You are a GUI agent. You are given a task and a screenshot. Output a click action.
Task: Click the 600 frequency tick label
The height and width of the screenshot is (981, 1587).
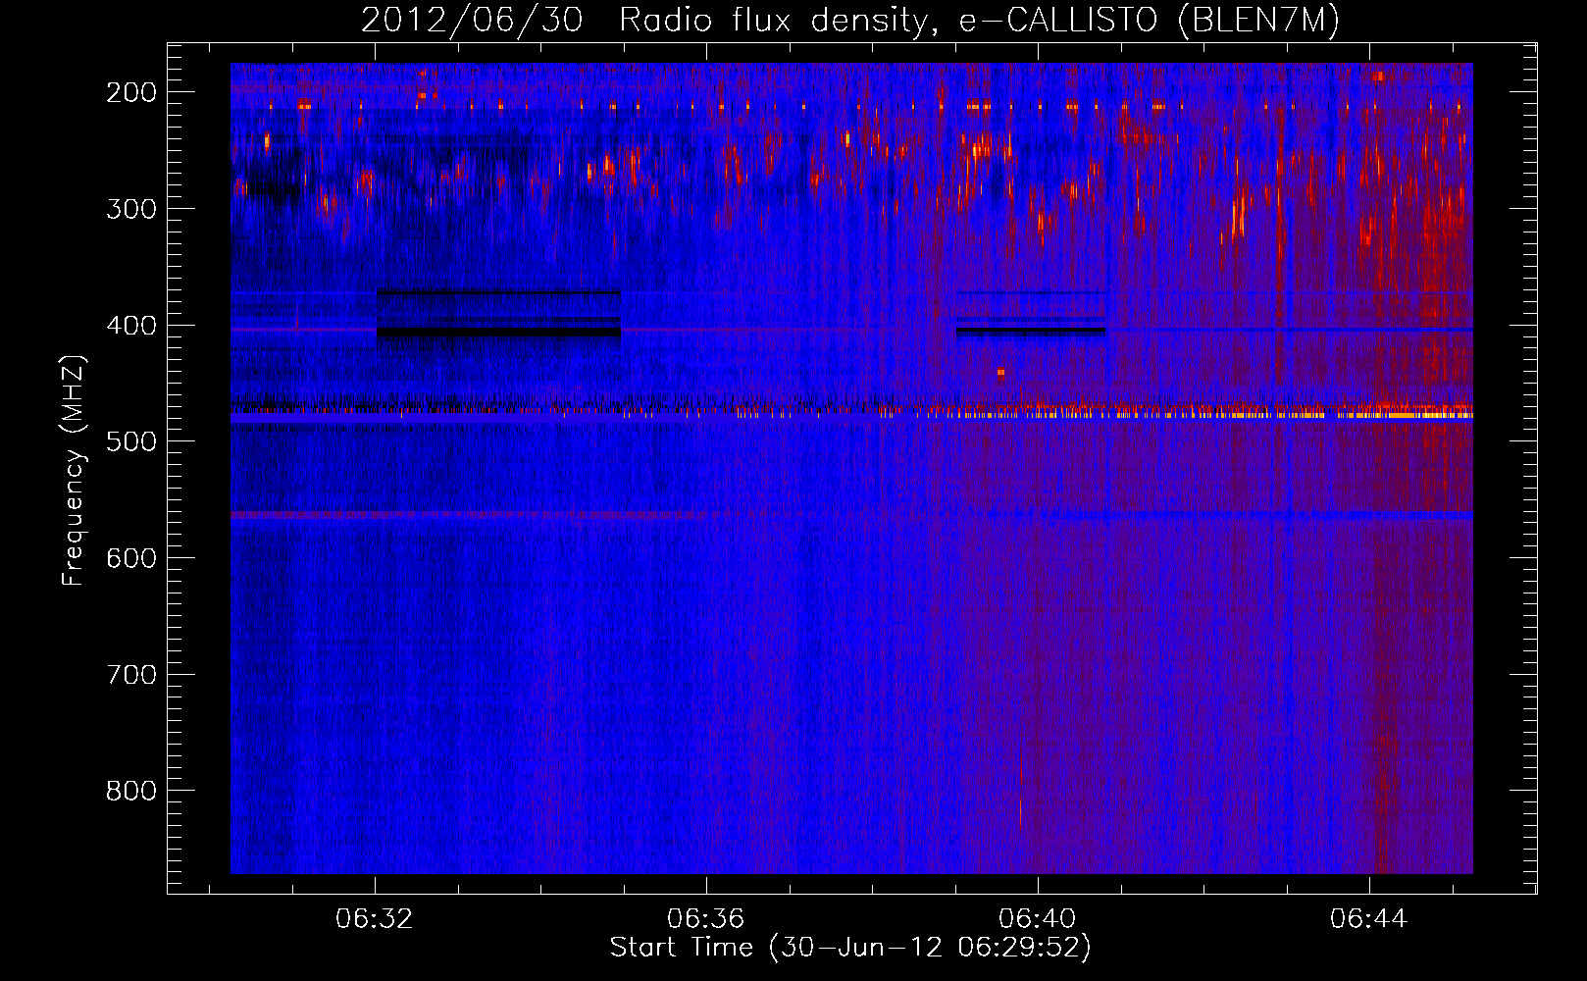131,558
